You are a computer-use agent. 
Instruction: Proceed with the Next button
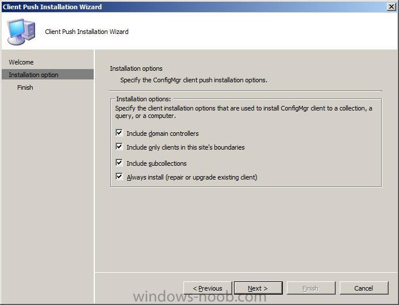click(258, 288)
